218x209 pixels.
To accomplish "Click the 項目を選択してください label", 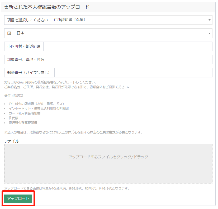I will coord(28,20).
